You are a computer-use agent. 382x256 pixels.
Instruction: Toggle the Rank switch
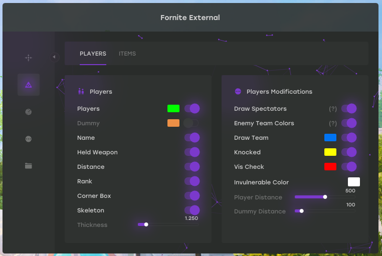coord(192,181)
